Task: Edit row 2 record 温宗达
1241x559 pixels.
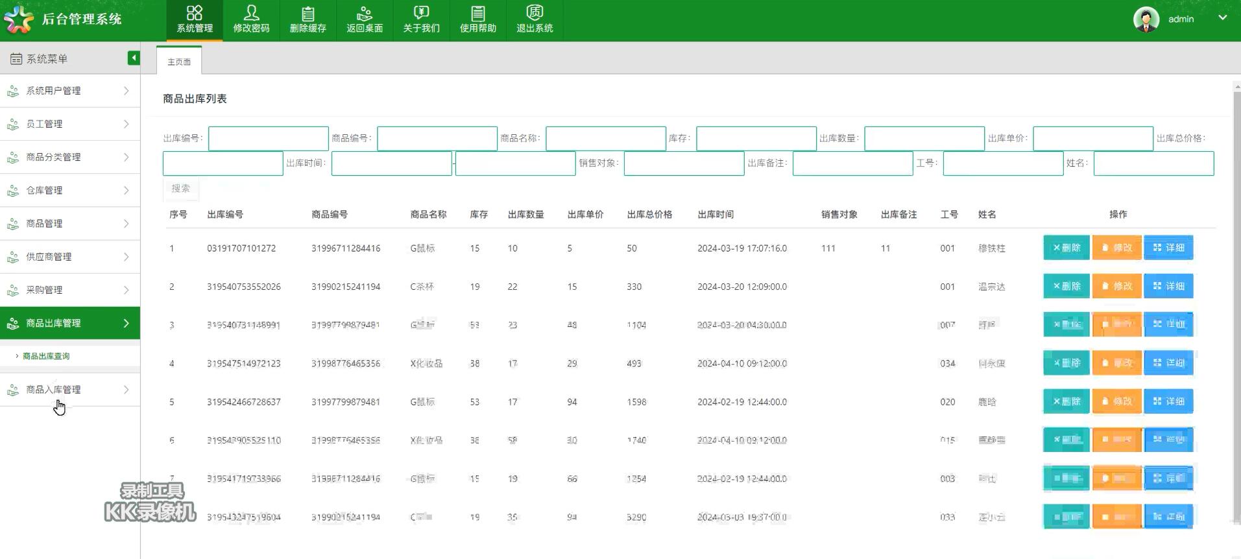Action: 1117,286
